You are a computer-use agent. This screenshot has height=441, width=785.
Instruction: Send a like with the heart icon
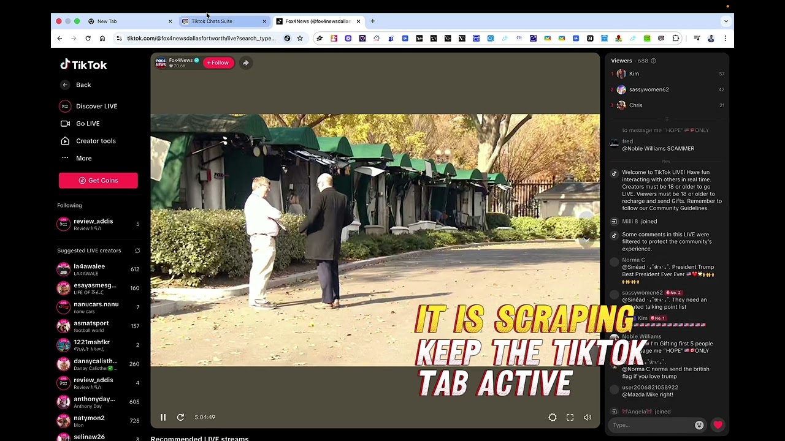[x=718, y=425]
